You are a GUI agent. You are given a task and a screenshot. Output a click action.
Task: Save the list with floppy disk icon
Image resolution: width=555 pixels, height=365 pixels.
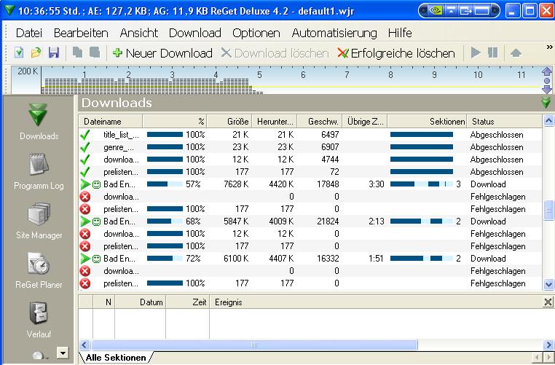[x=54, y=53]
